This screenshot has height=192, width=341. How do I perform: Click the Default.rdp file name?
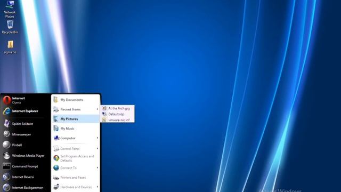[x=116, y=114]
